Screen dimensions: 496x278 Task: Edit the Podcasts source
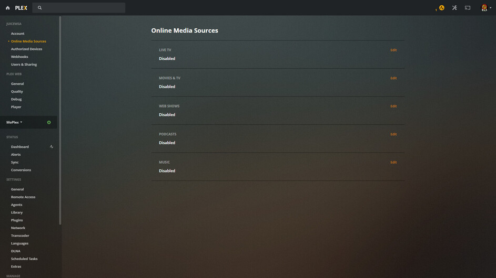coord(393,134)
